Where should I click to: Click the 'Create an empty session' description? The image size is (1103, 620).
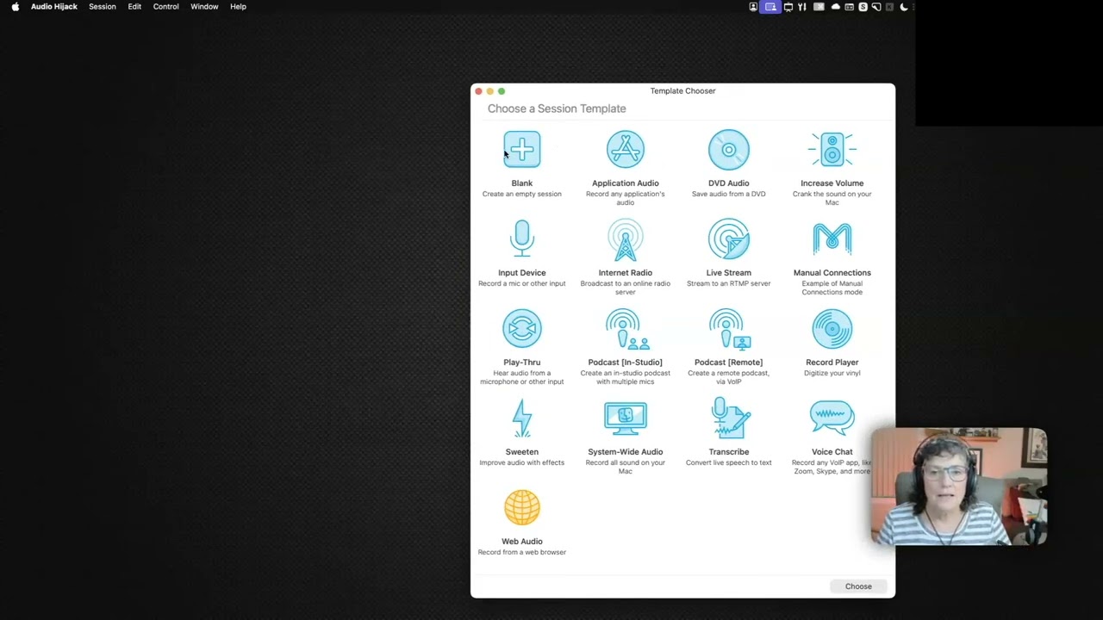pyautogui.click(x=522, y=195)
